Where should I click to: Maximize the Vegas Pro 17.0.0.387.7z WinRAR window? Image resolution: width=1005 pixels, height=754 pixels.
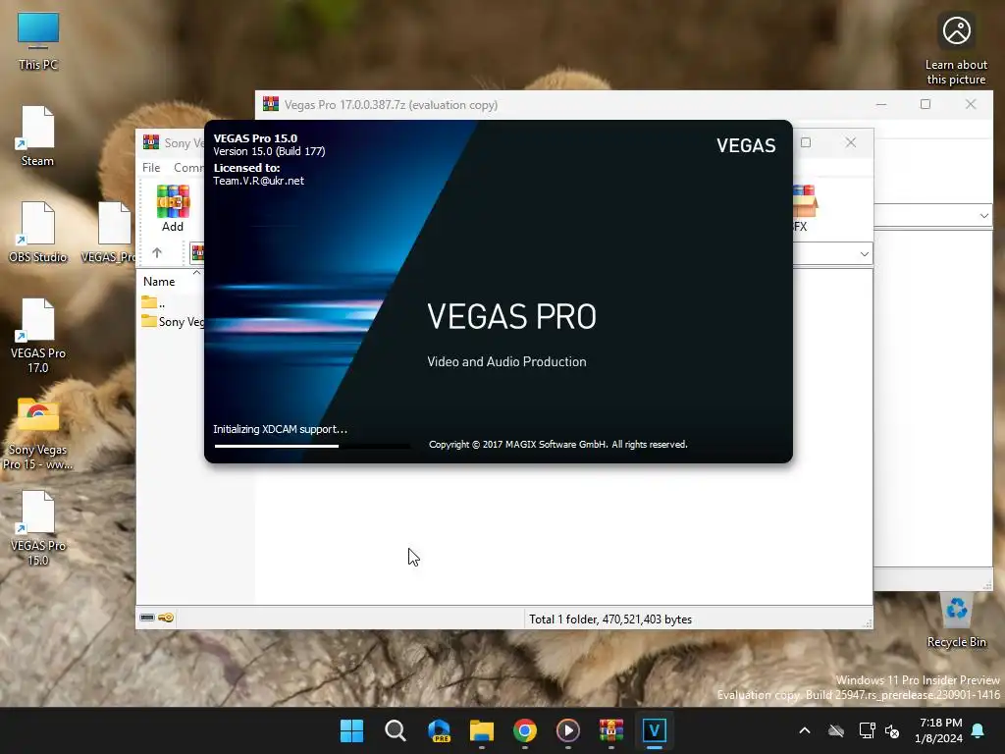925,104
